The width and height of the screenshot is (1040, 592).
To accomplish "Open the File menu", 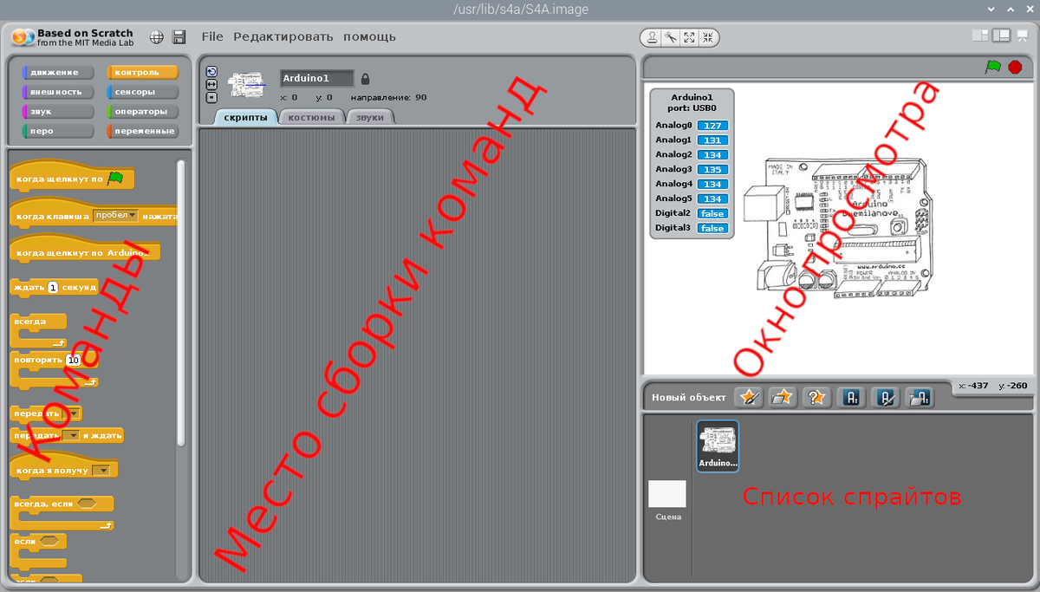I will (x=212, y=36).
